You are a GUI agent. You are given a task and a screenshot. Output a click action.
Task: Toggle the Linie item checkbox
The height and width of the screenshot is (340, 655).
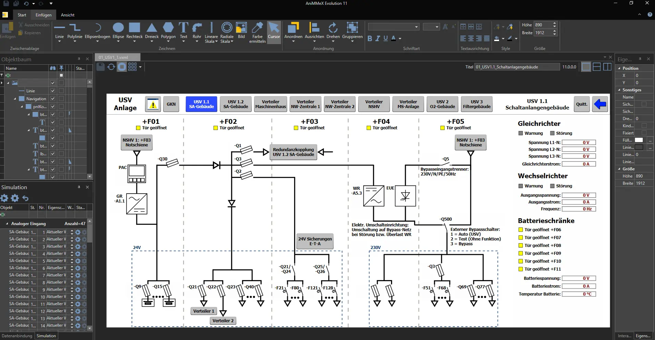pos(53,91)
